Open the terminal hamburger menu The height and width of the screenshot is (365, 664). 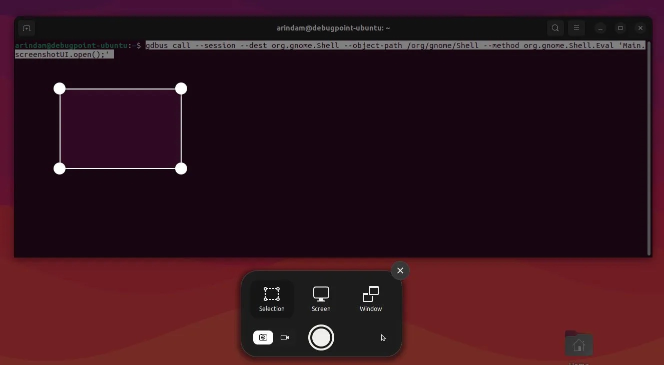pyautogui.click(x=576, y=28)
